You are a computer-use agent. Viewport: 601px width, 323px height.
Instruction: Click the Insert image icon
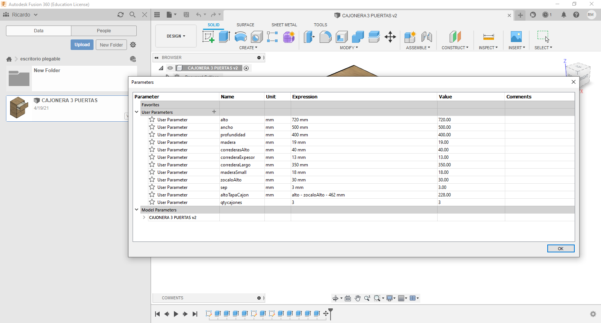pyautogui.click(x=516, y=37)
